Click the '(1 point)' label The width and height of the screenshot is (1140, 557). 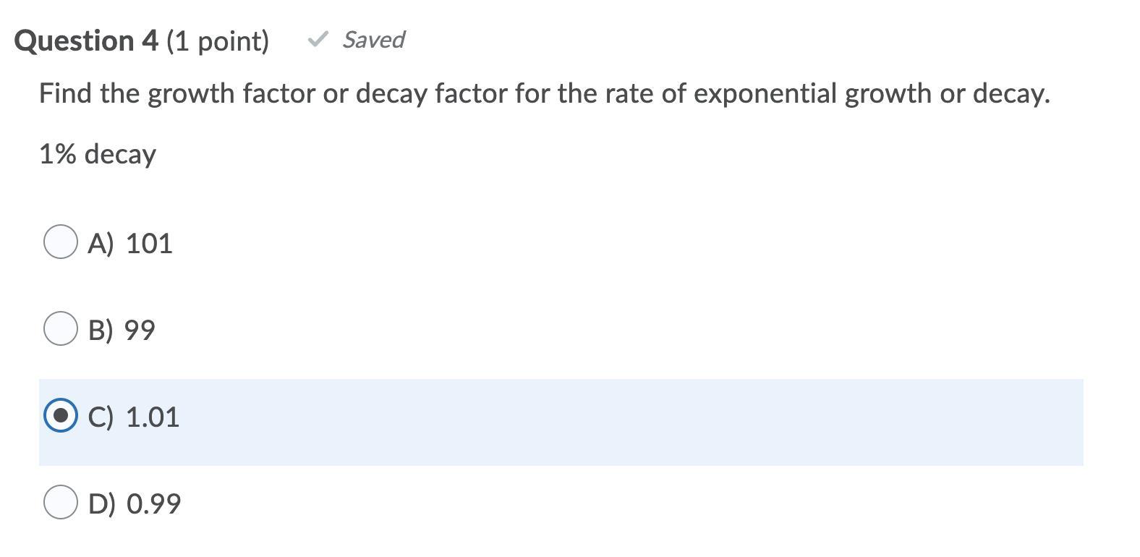pyautogui.click(x=218, y=41)
